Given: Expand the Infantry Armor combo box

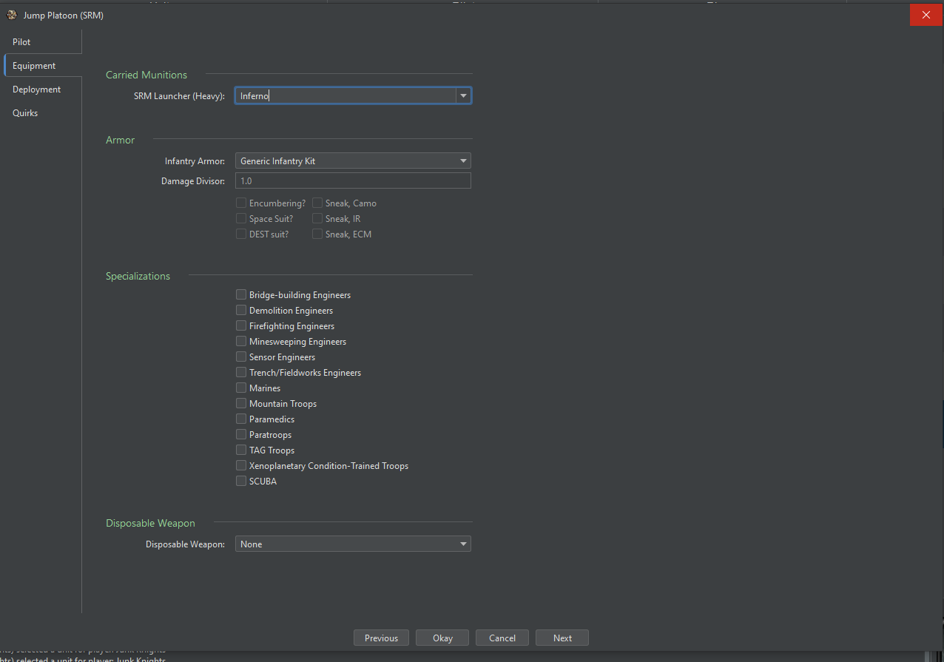Looking at the screenshot, I should [x=353, y=161].
